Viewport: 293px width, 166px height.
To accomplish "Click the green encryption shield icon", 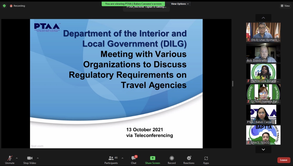I will point(4,6).
